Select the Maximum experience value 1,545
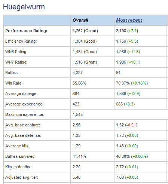 click(77, 114)
